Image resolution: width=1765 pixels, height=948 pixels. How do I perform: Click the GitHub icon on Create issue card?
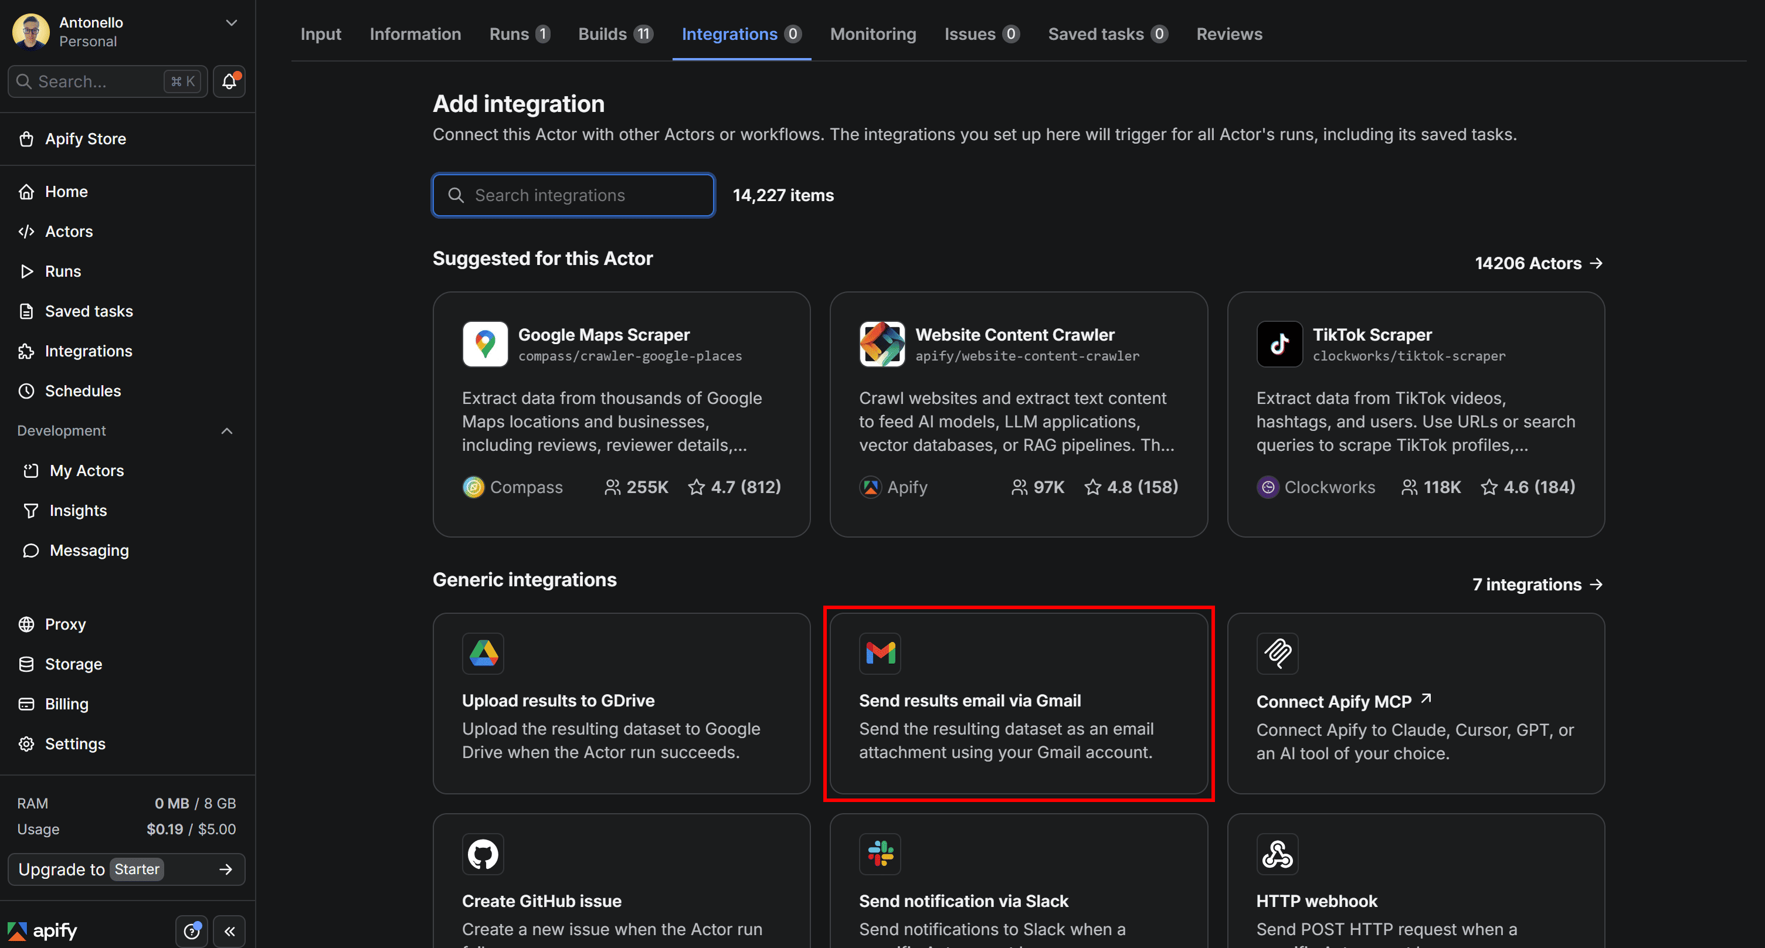483,854
